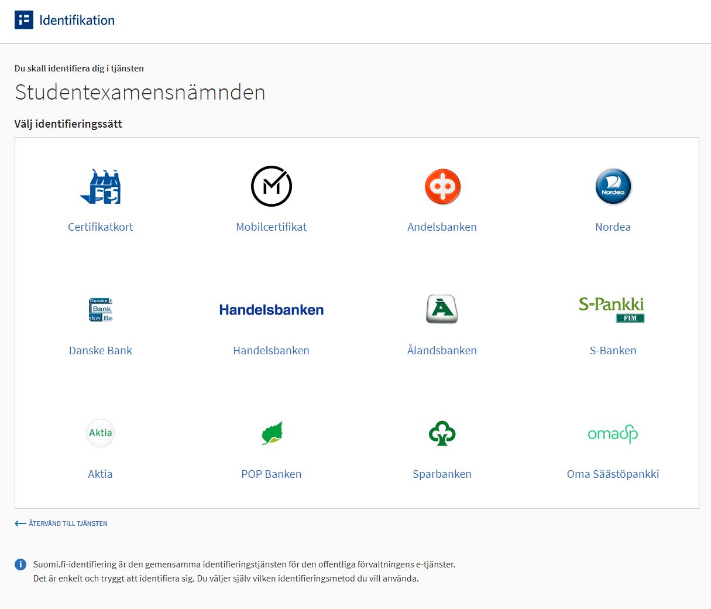This screenshot has width=711, height=609.
Task: Select the Sparbanken tree logo
Action: pyautogui.click(x=442, y=433)
